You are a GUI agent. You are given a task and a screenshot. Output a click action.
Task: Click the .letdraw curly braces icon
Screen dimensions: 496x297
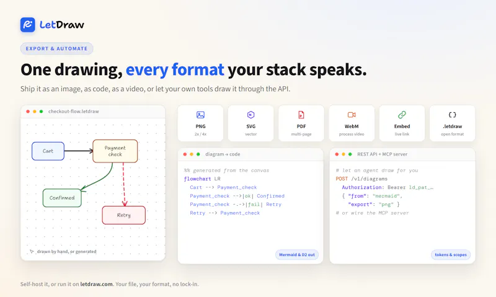[453, 115]
